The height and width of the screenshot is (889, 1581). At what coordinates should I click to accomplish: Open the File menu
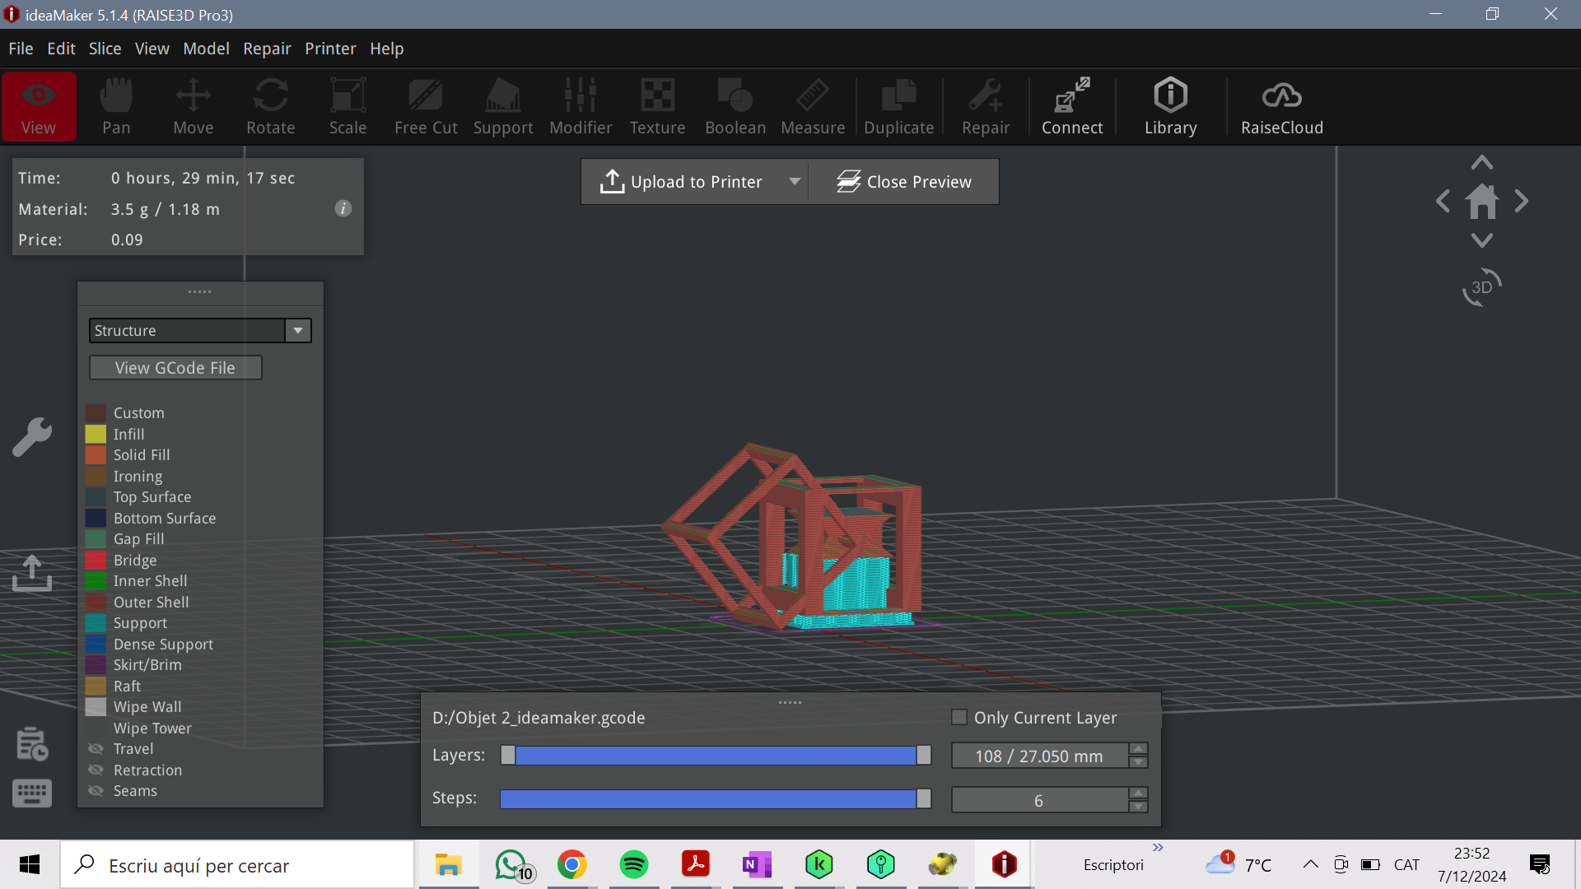pyautogui.click(x=21, y=49)
